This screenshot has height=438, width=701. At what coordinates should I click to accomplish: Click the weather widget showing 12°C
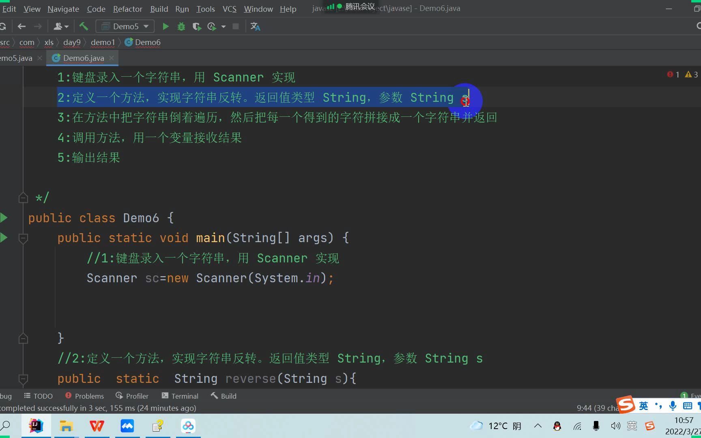pyautogui.click(x=496, y=426)
